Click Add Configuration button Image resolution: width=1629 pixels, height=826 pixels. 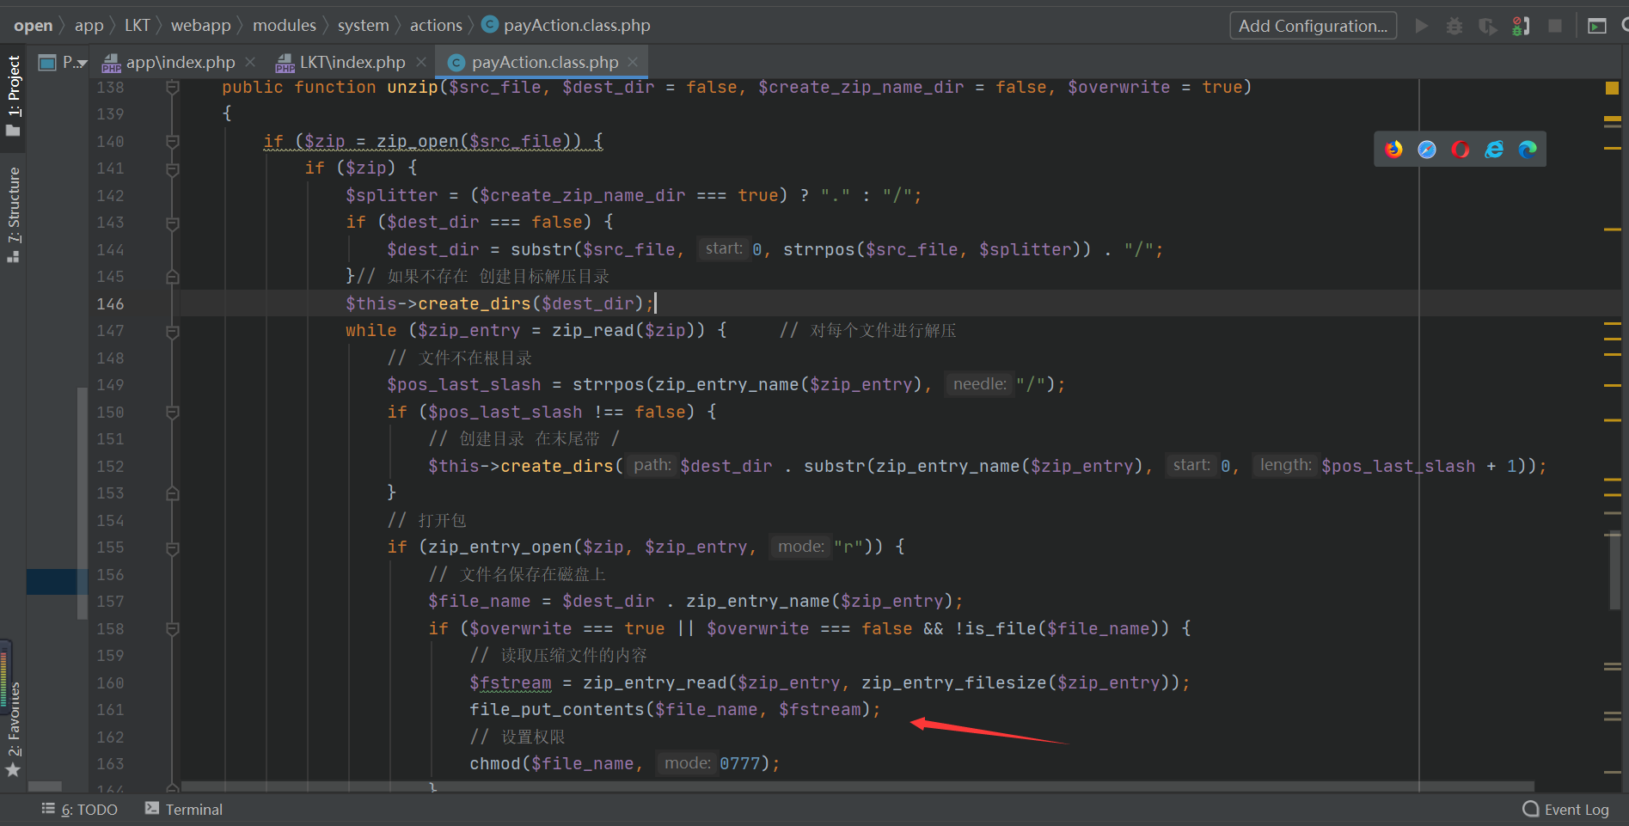pos(1313,26)
